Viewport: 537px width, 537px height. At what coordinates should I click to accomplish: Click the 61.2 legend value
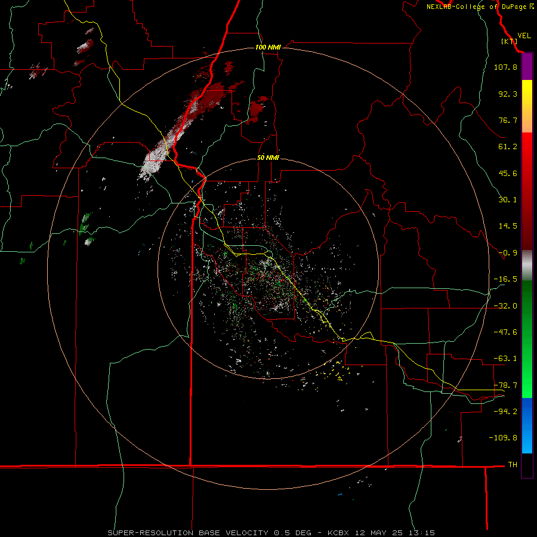point(508,147)
